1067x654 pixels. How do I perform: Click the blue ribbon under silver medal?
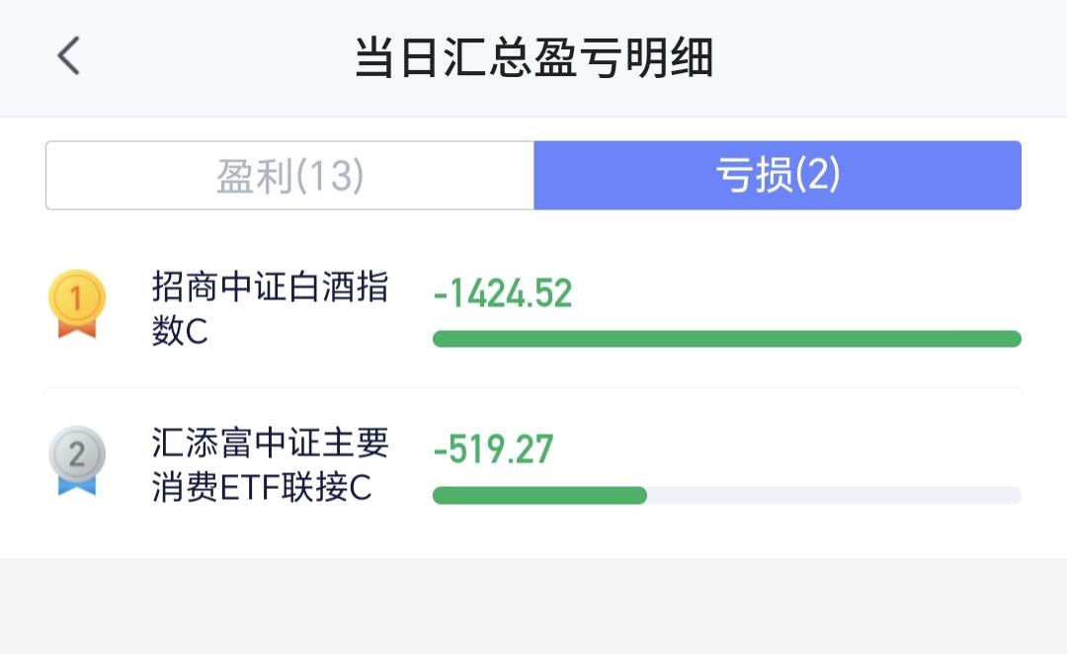pos(77,486)
